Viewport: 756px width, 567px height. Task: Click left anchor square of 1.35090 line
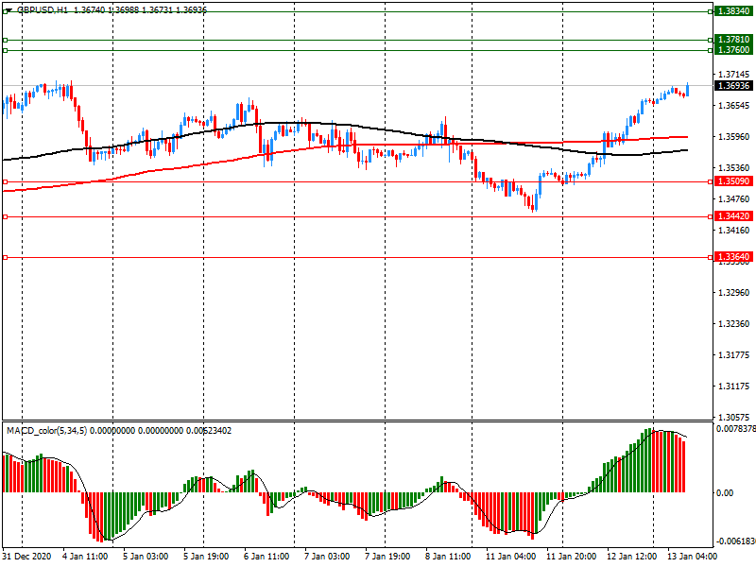[x=6, y=181]
